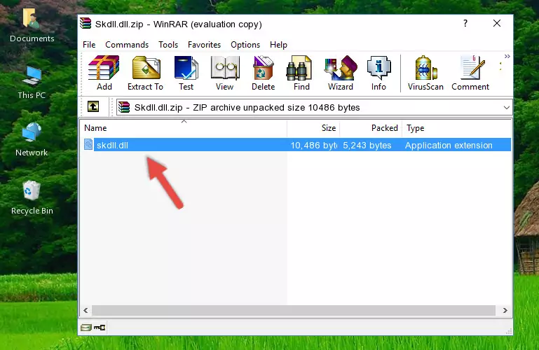Open the File menu

tap(89, 45)
